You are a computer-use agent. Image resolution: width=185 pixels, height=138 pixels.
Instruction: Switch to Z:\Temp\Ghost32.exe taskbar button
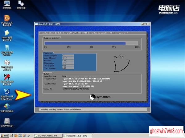[48, 136]
